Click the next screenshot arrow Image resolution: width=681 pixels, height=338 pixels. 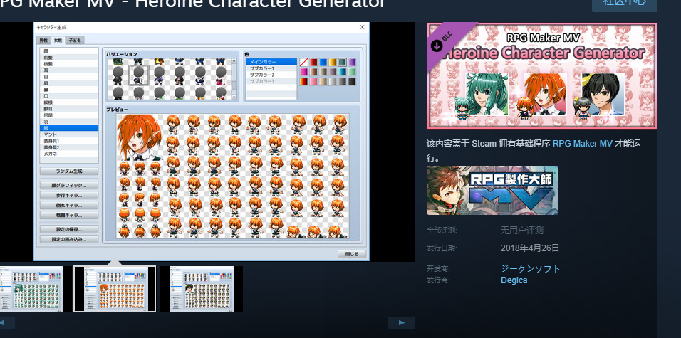coord(402,323)
